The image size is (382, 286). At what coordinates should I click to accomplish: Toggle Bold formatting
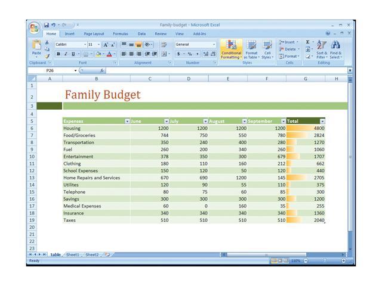[x=58, y=54]
